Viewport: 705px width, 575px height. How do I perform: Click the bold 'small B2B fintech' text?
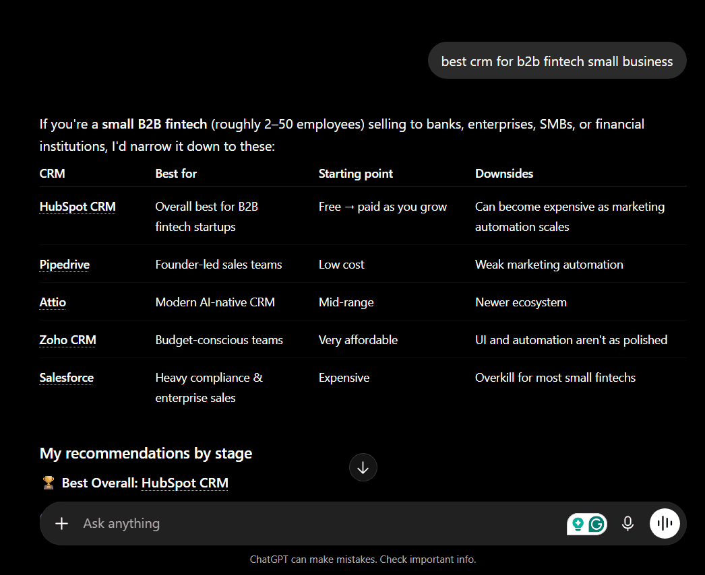(x=154, y=124)
